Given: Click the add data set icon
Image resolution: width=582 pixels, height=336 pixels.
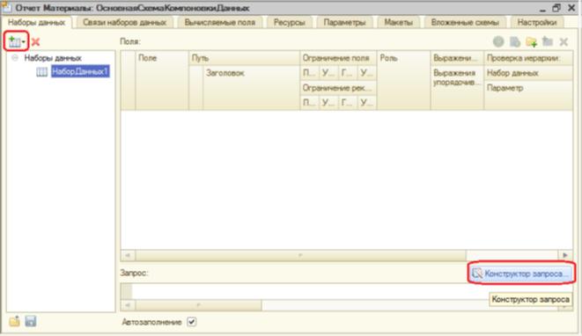Looking at the screenshot, I should point(14,41).
